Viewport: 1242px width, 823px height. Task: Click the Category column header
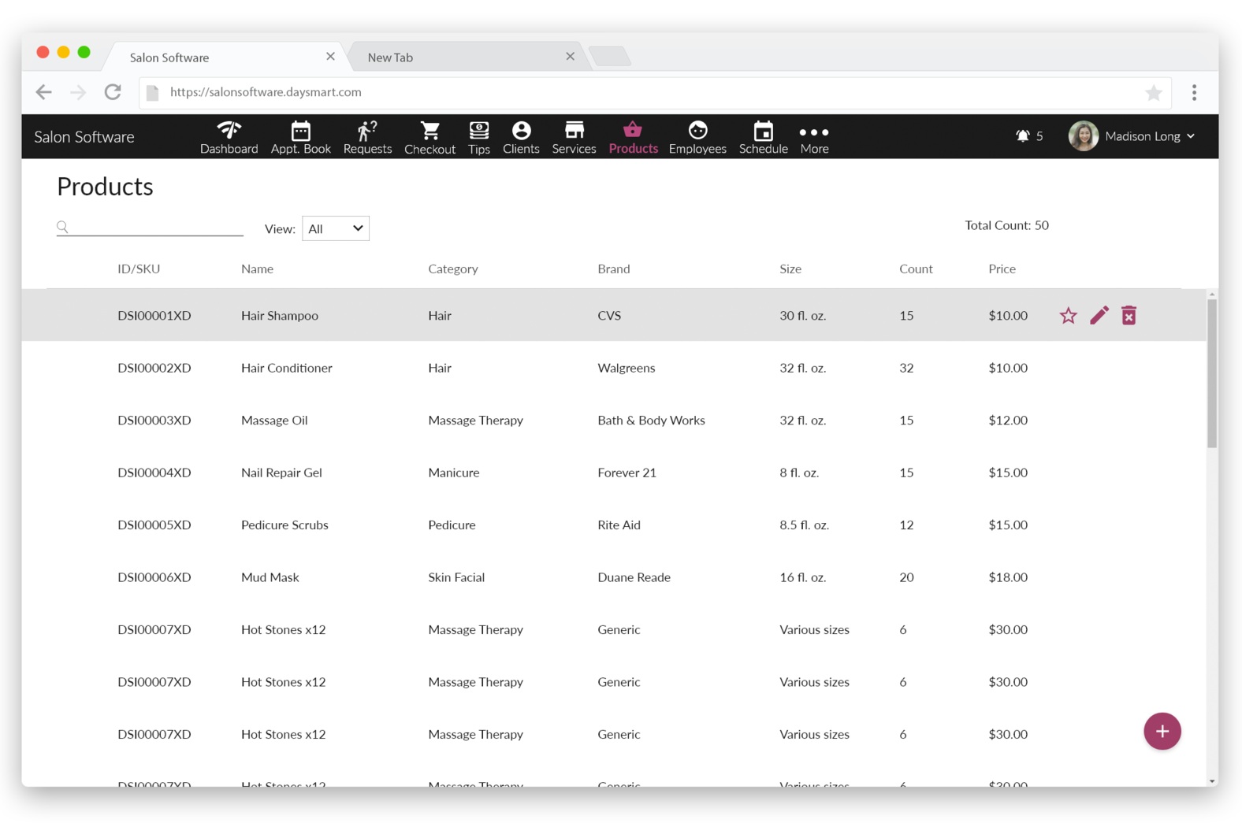tap(453, 269)
